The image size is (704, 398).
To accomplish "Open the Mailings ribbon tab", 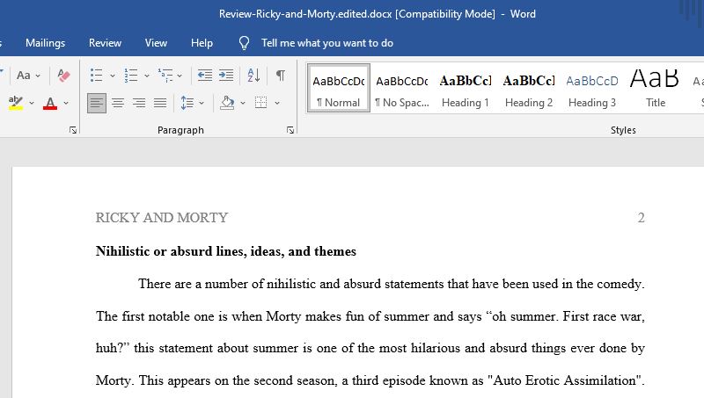I will (x=45, y=43).
